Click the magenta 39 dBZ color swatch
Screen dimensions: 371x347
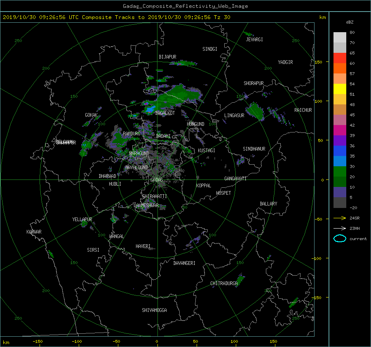click(340, 130)
